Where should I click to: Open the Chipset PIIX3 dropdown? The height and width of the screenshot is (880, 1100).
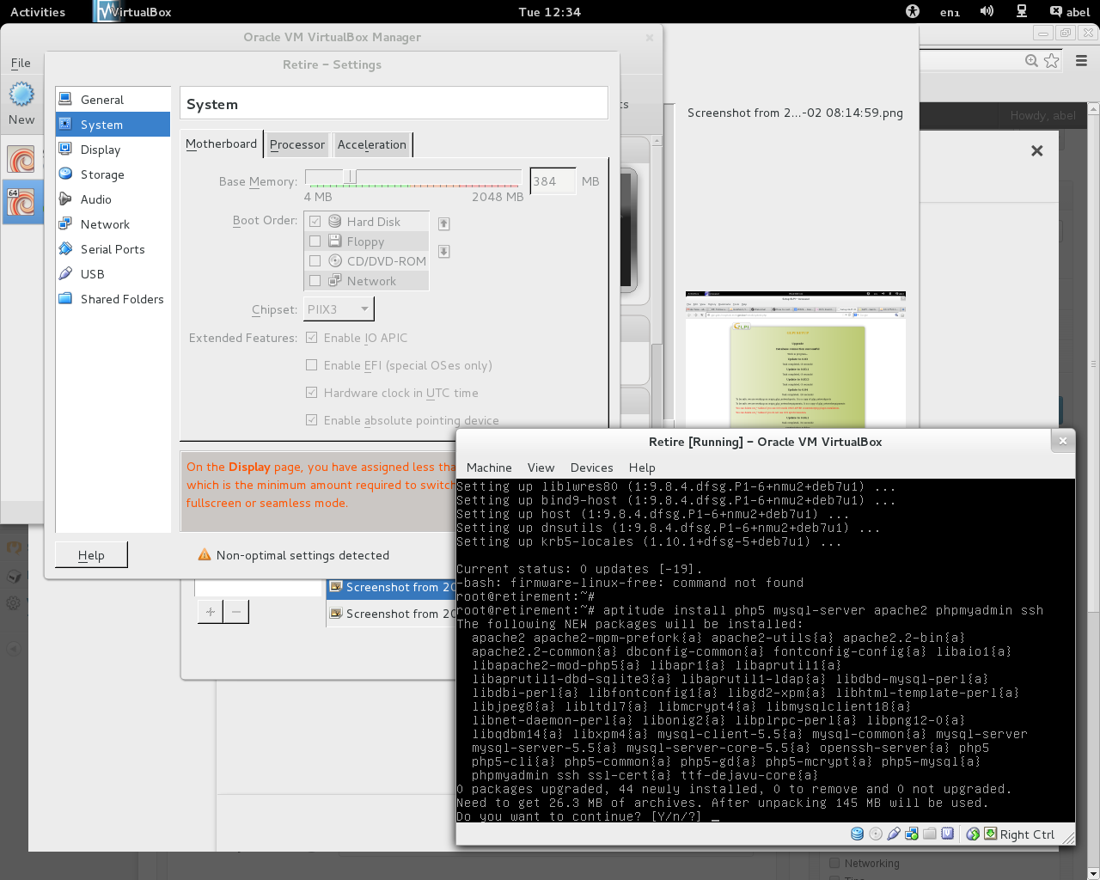339,309
